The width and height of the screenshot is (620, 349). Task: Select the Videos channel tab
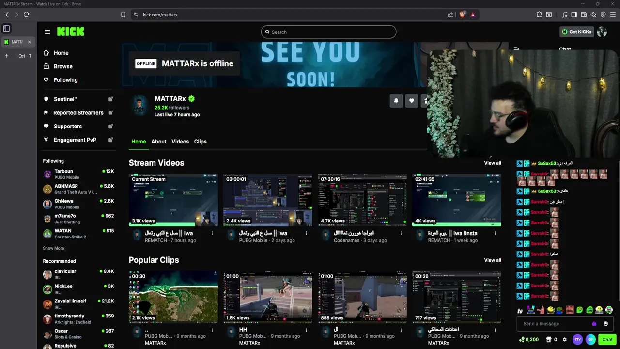[180, 142]
